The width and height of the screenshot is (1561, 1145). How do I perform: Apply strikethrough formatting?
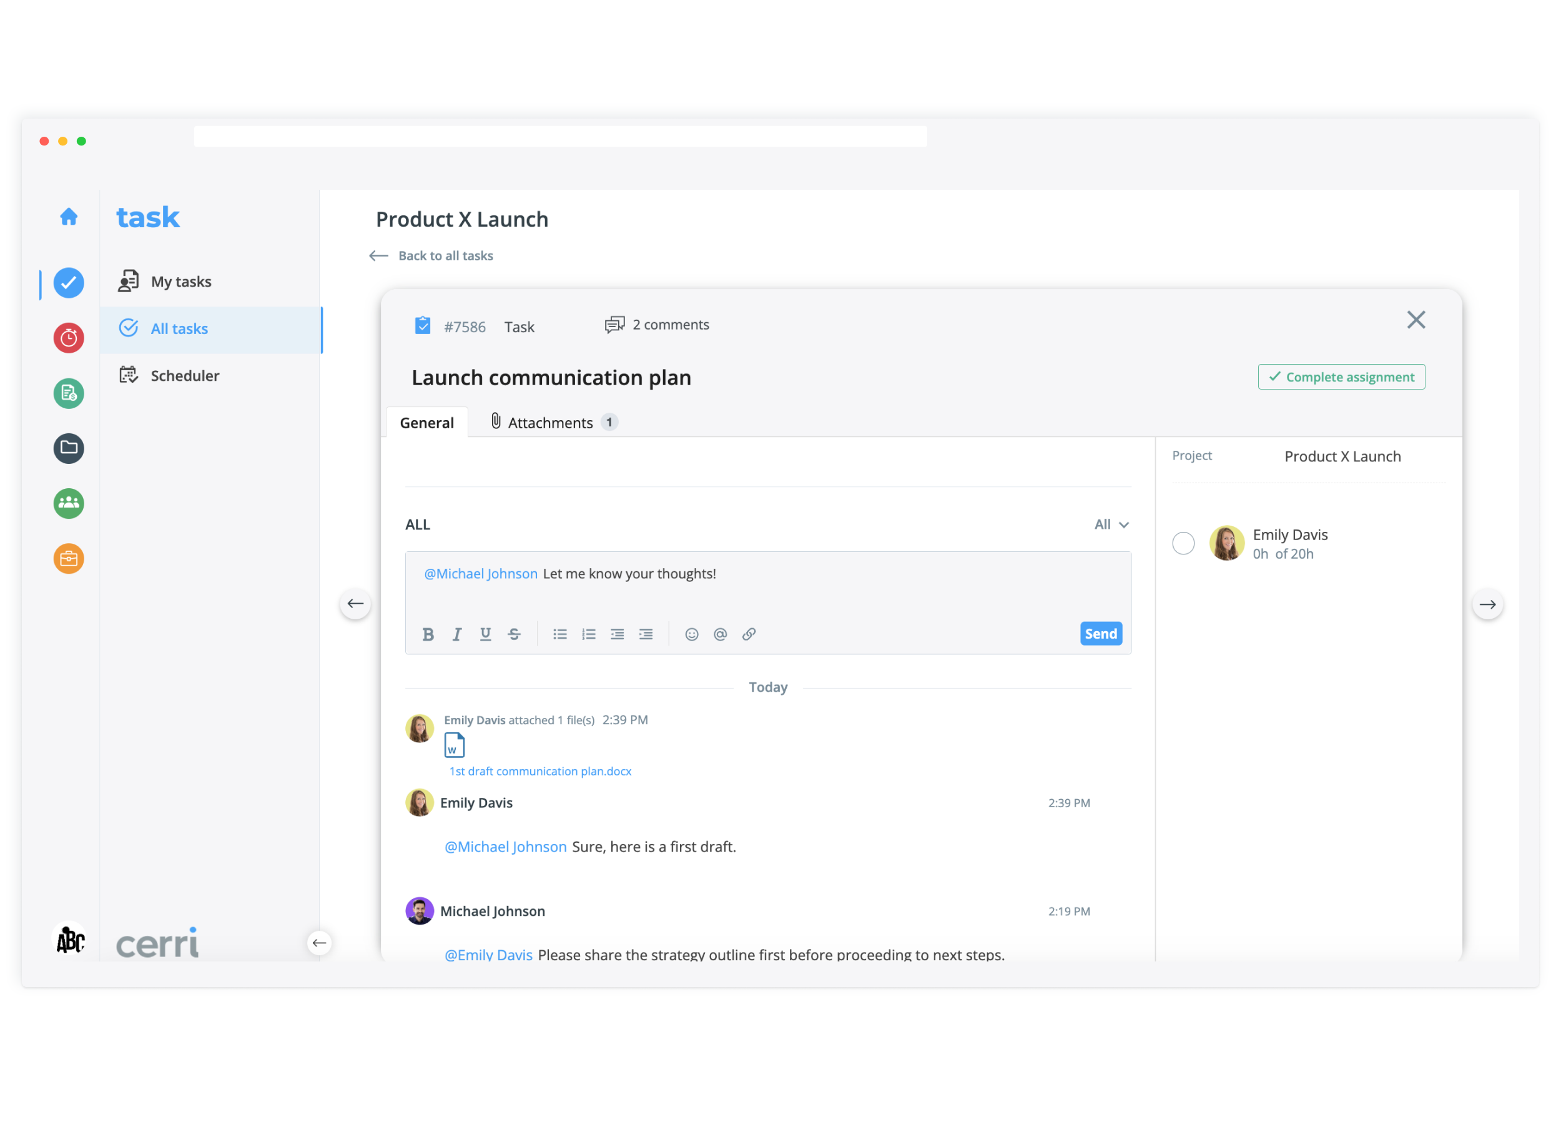tap(515, 634)
